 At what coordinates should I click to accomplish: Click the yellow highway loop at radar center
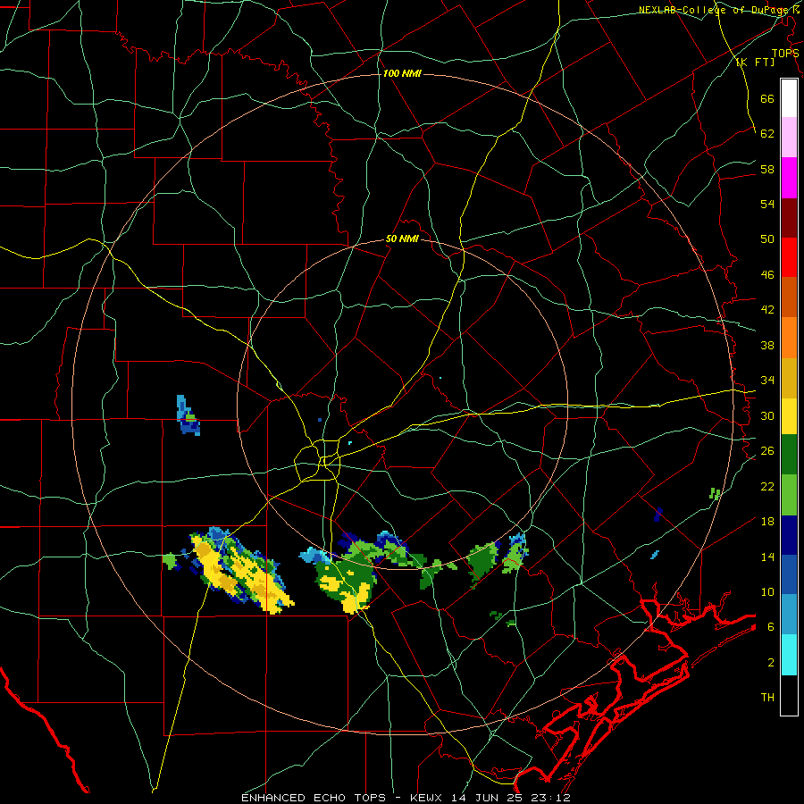point(317,462)
